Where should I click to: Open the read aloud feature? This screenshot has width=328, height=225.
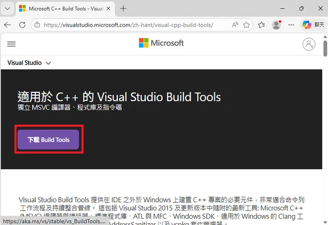click(235, 25)
